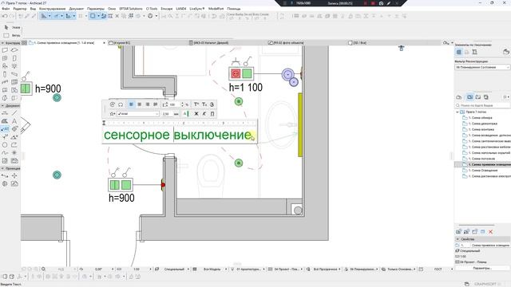This screenshot has height=287, width=511.
Task: Click the pin icon at the top right of the canvas
Action: click(x=401, y=48)
